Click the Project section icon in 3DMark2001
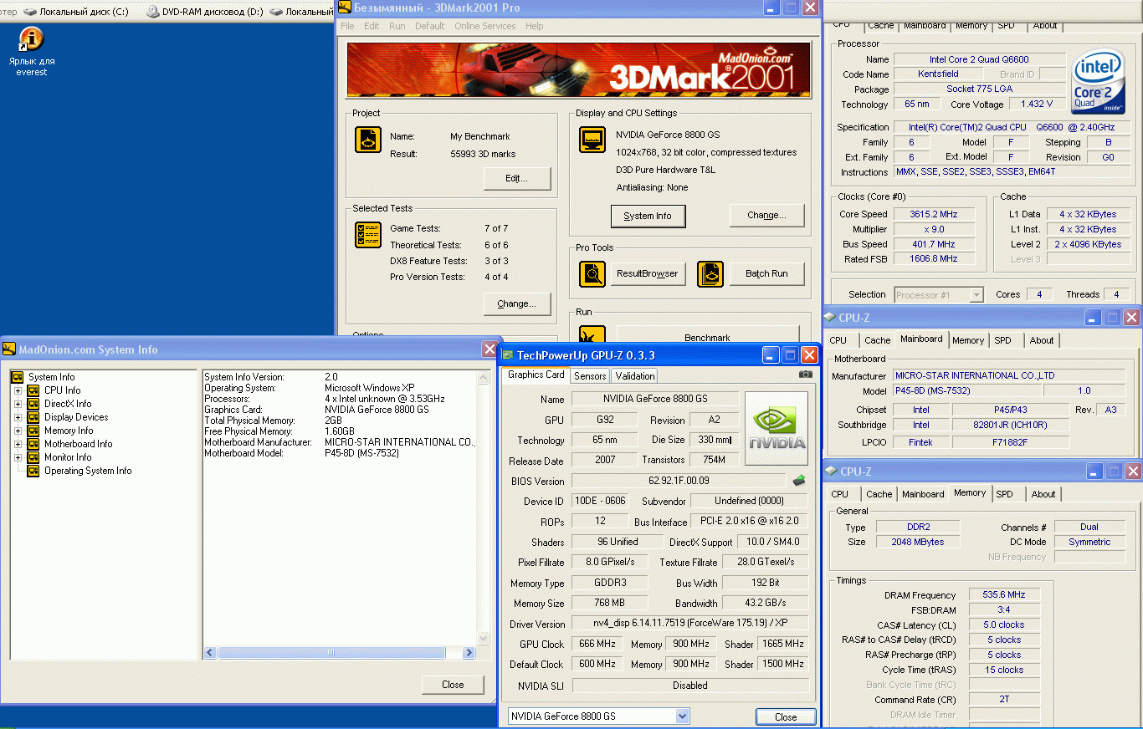 pos(368,140)
